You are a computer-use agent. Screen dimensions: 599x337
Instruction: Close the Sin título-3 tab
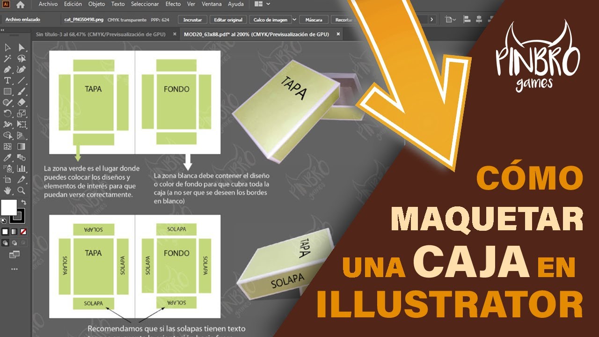pos(175,35)
